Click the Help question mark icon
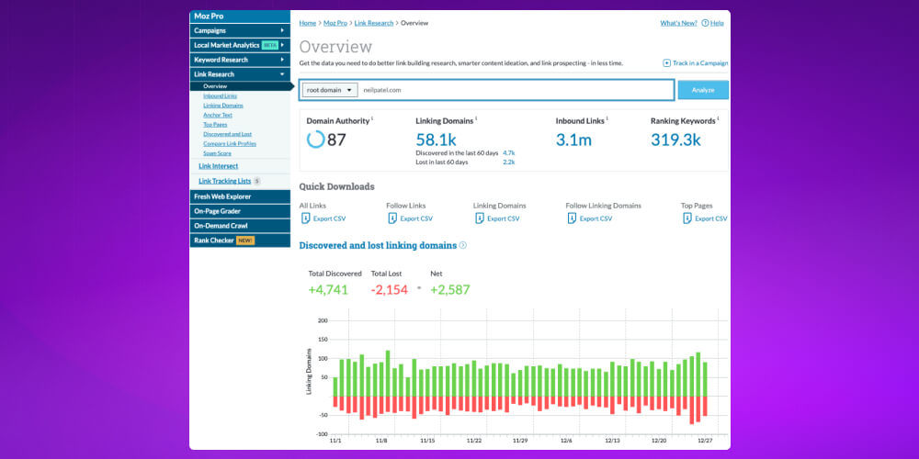Viewport: 919px width, 459px height. (705, 24)
